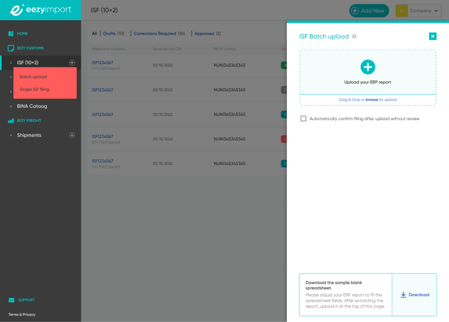
Task: Click the Support envelope icon
Action: tap(12, 300)
